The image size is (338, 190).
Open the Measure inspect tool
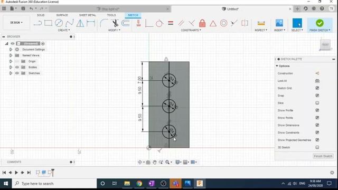(261, 23)
